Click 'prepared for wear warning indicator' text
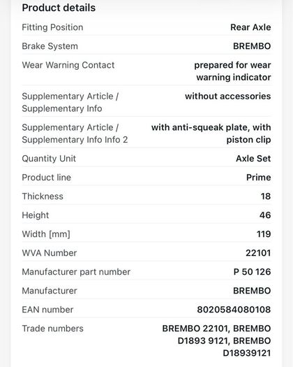The width and height of the screenshot is (293, 367). (x=232, y=71)
